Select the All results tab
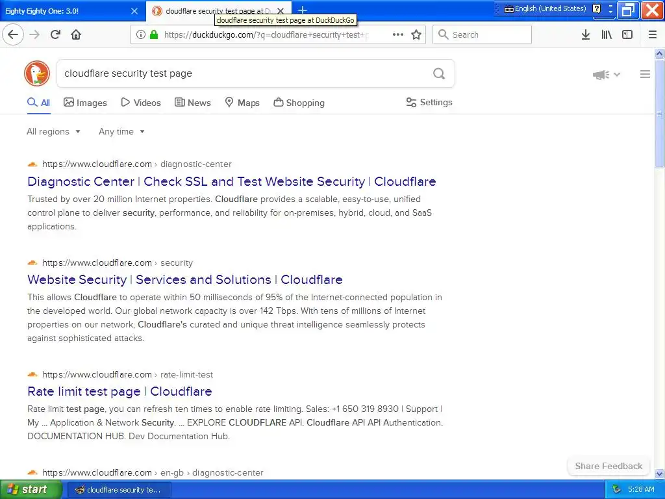The width and height of the screenshot is (665, 499). click(38, 103)
